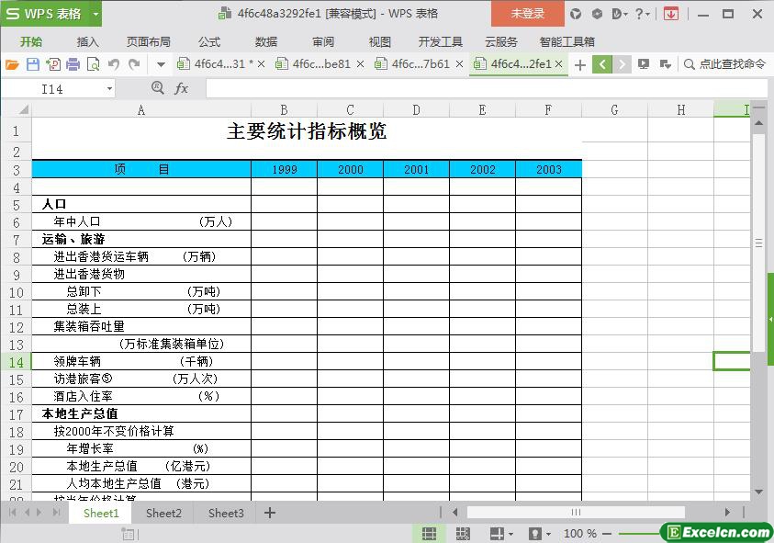Click the 点此查找命令 search box
The image size is (774, 543).
point(725,64)
